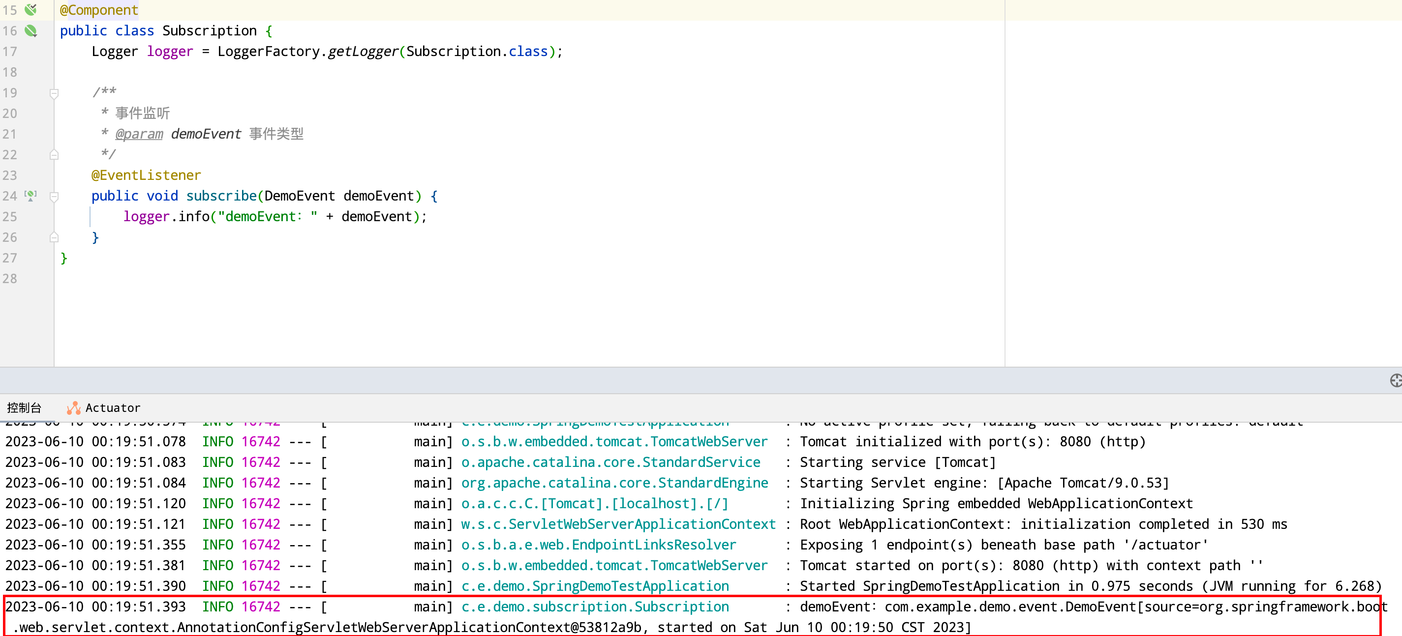Click the DemoEvent parameter type on line 24
This screenshot has height=636, width=1402.
tap(300, 196)
